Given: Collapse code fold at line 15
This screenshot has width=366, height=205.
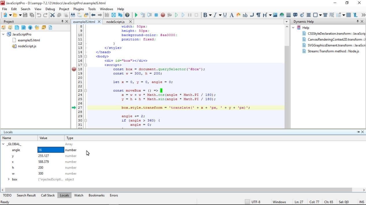Looking at the screenshot, I should click(x=85, y=56).
